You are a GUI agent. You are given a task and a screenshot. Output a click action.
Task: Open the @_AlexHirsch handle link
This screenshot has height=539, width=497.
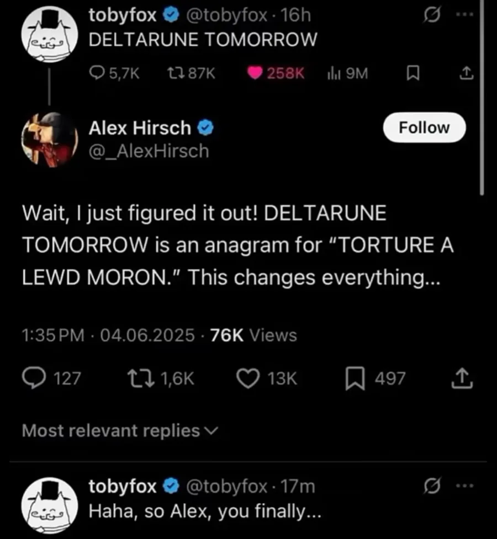tap(149, 151)
